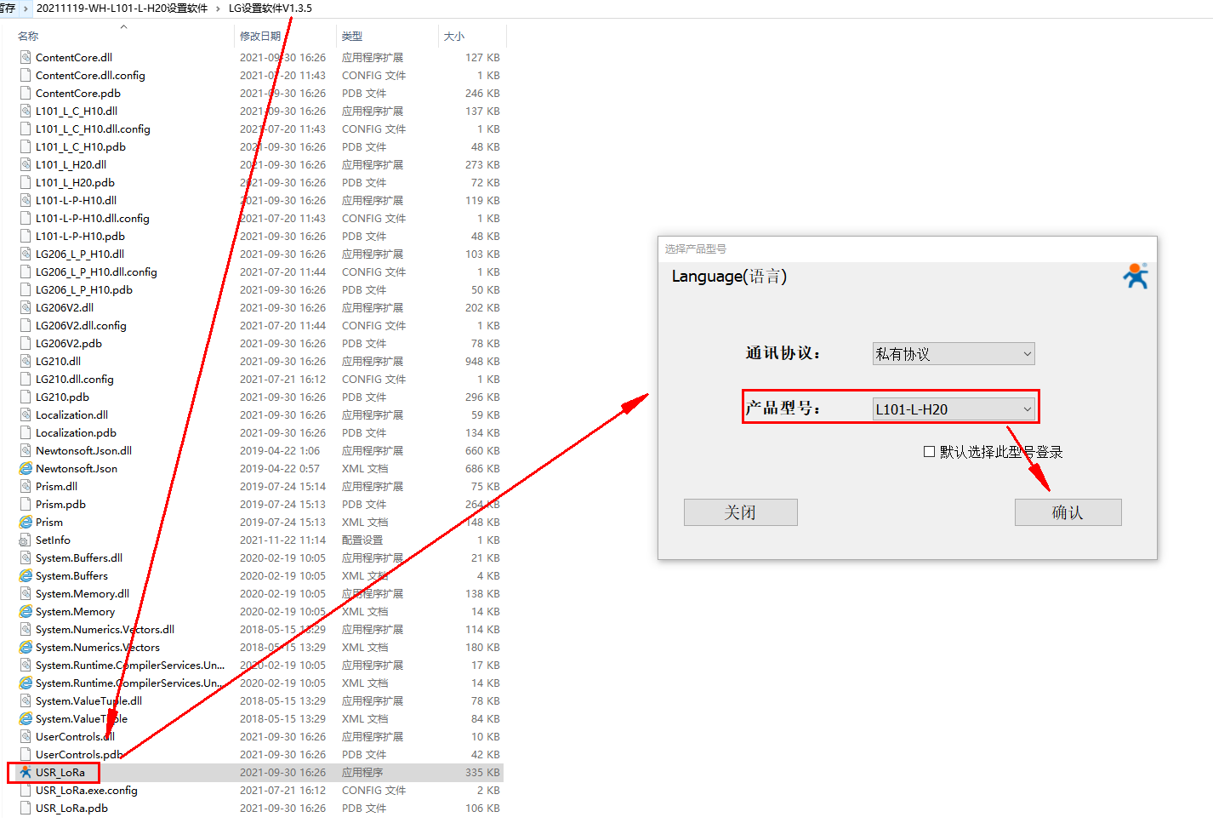
Task: Click the ContentCore.dll file icon
Action: [26, 57]
